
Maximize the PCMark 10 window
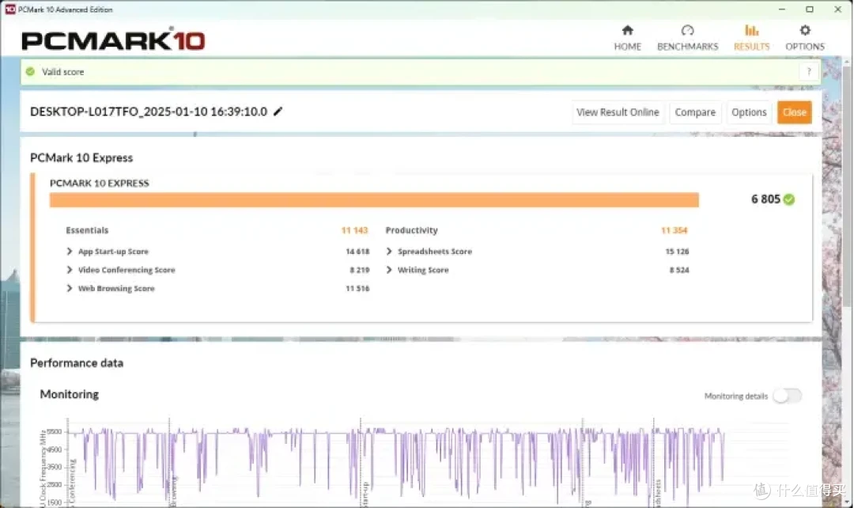810,9
